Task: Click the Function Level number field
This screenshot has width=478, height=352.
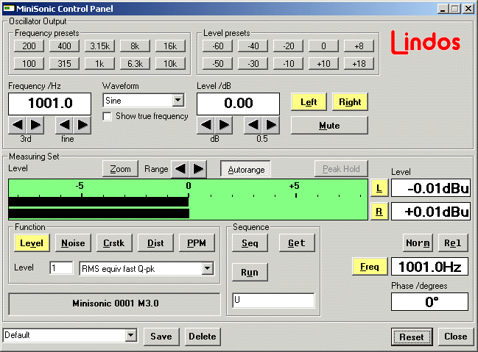Action: tap(62, 268)
